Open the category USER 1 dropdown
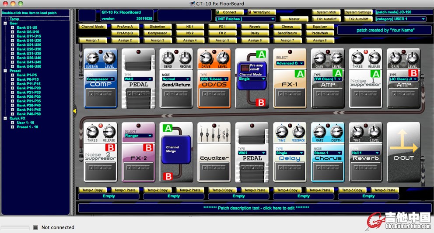Screen dimensions: 434x233 tap(400, 19)
